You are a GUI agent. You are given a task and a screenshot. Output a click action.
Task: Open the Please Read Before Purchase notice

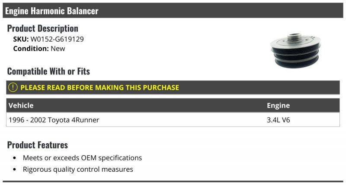[99, 87]
